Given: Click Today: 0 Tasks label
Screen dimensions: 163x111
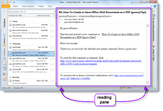Looking at the screenshot, I should coord(154,55).
